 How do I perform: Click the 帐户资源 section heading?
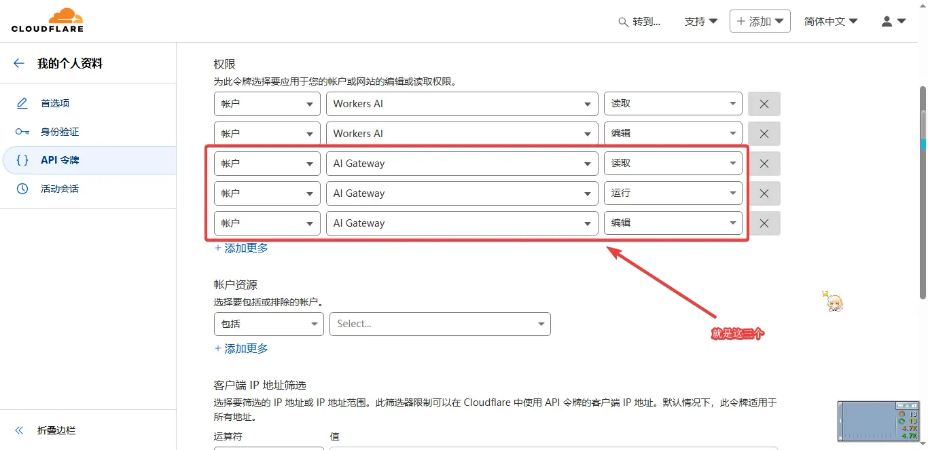236,284
